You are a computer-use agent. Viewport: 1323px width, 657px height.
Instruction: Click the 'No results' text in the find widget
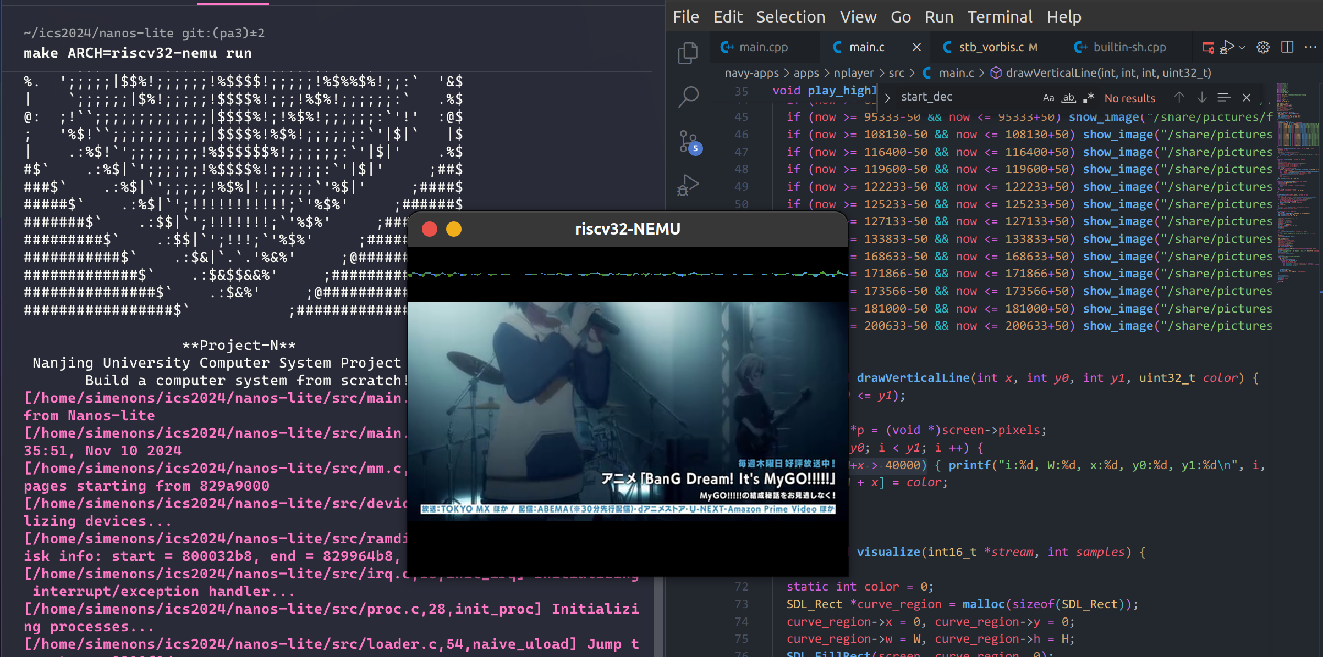[1129, 98]
